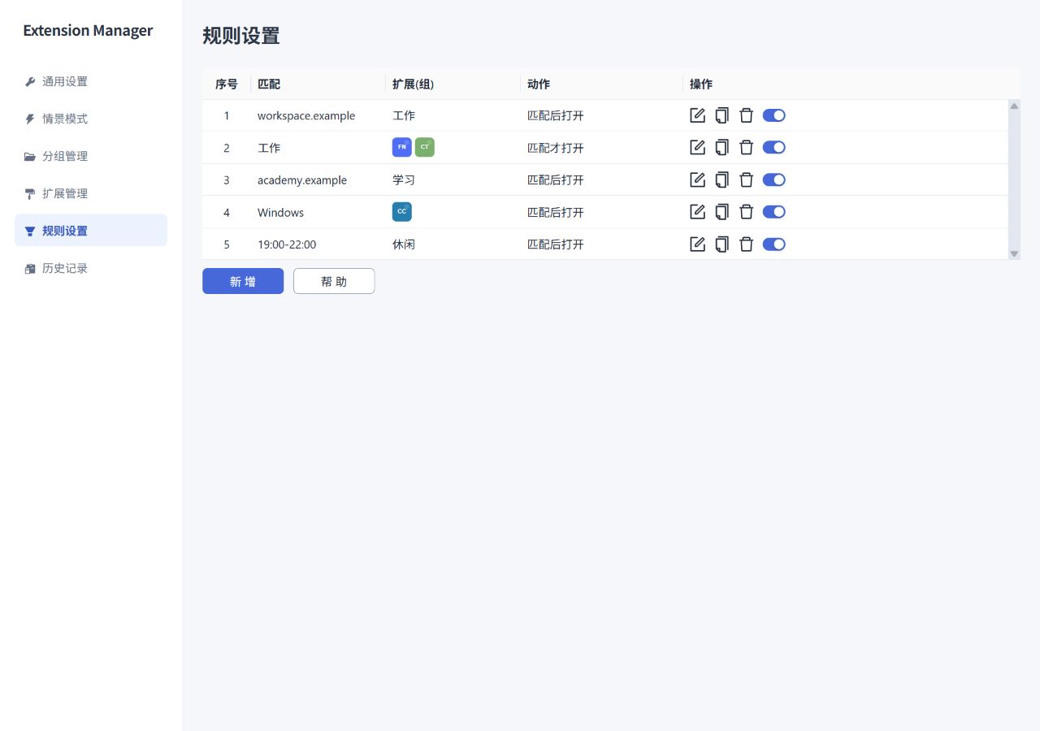Open 通用设置 in the sidebar

click(91, 81)
